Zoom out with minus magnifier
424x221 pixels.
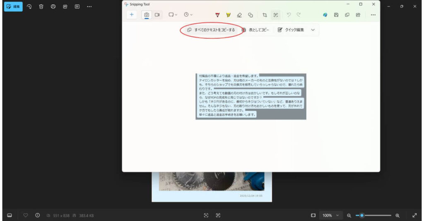(x=349, y=215)
